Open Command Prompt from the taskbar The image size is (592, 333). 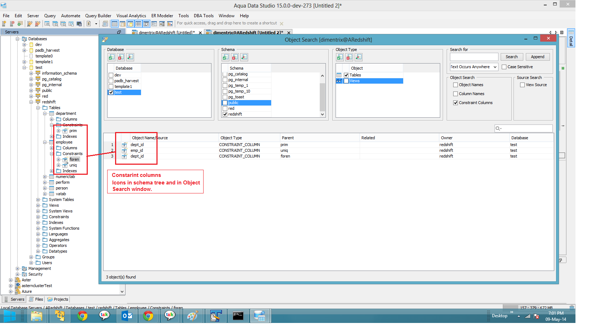pyautogui.click(x=238, y=316)
